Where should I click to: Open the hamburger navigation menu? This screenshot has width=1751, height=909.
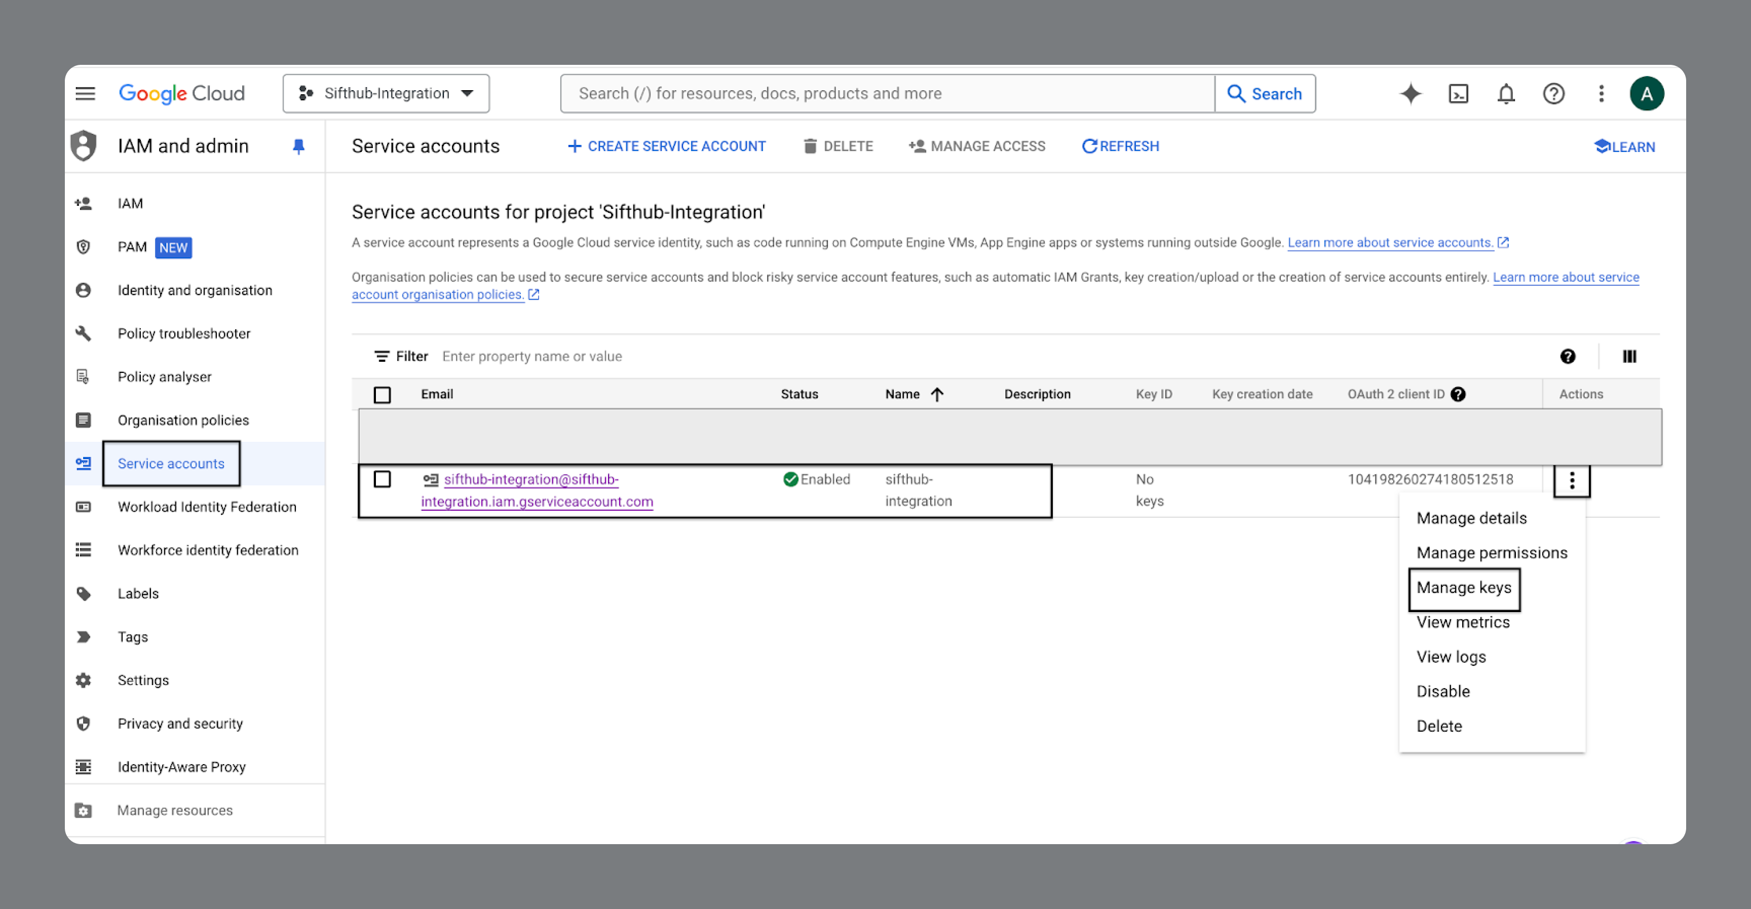pos(85,93)
